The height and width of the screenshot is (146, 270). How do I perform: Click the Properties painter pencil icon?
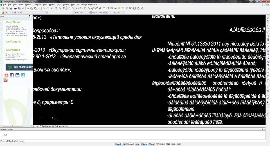click(x=39, y=8)
